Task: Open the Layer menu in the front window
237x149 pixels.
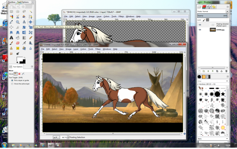Action: coord(76,49)
